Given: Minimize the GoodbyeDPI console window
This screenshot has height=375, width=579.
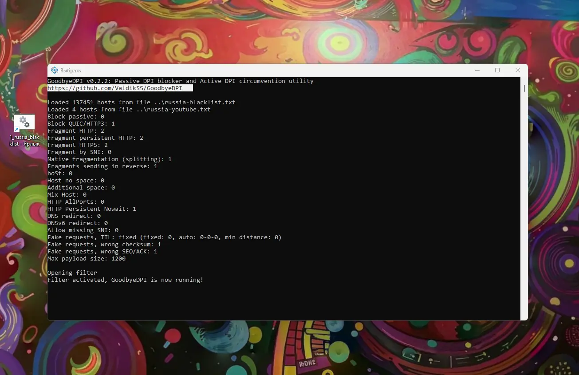Looking at the screenshot, I should [477, 70].
